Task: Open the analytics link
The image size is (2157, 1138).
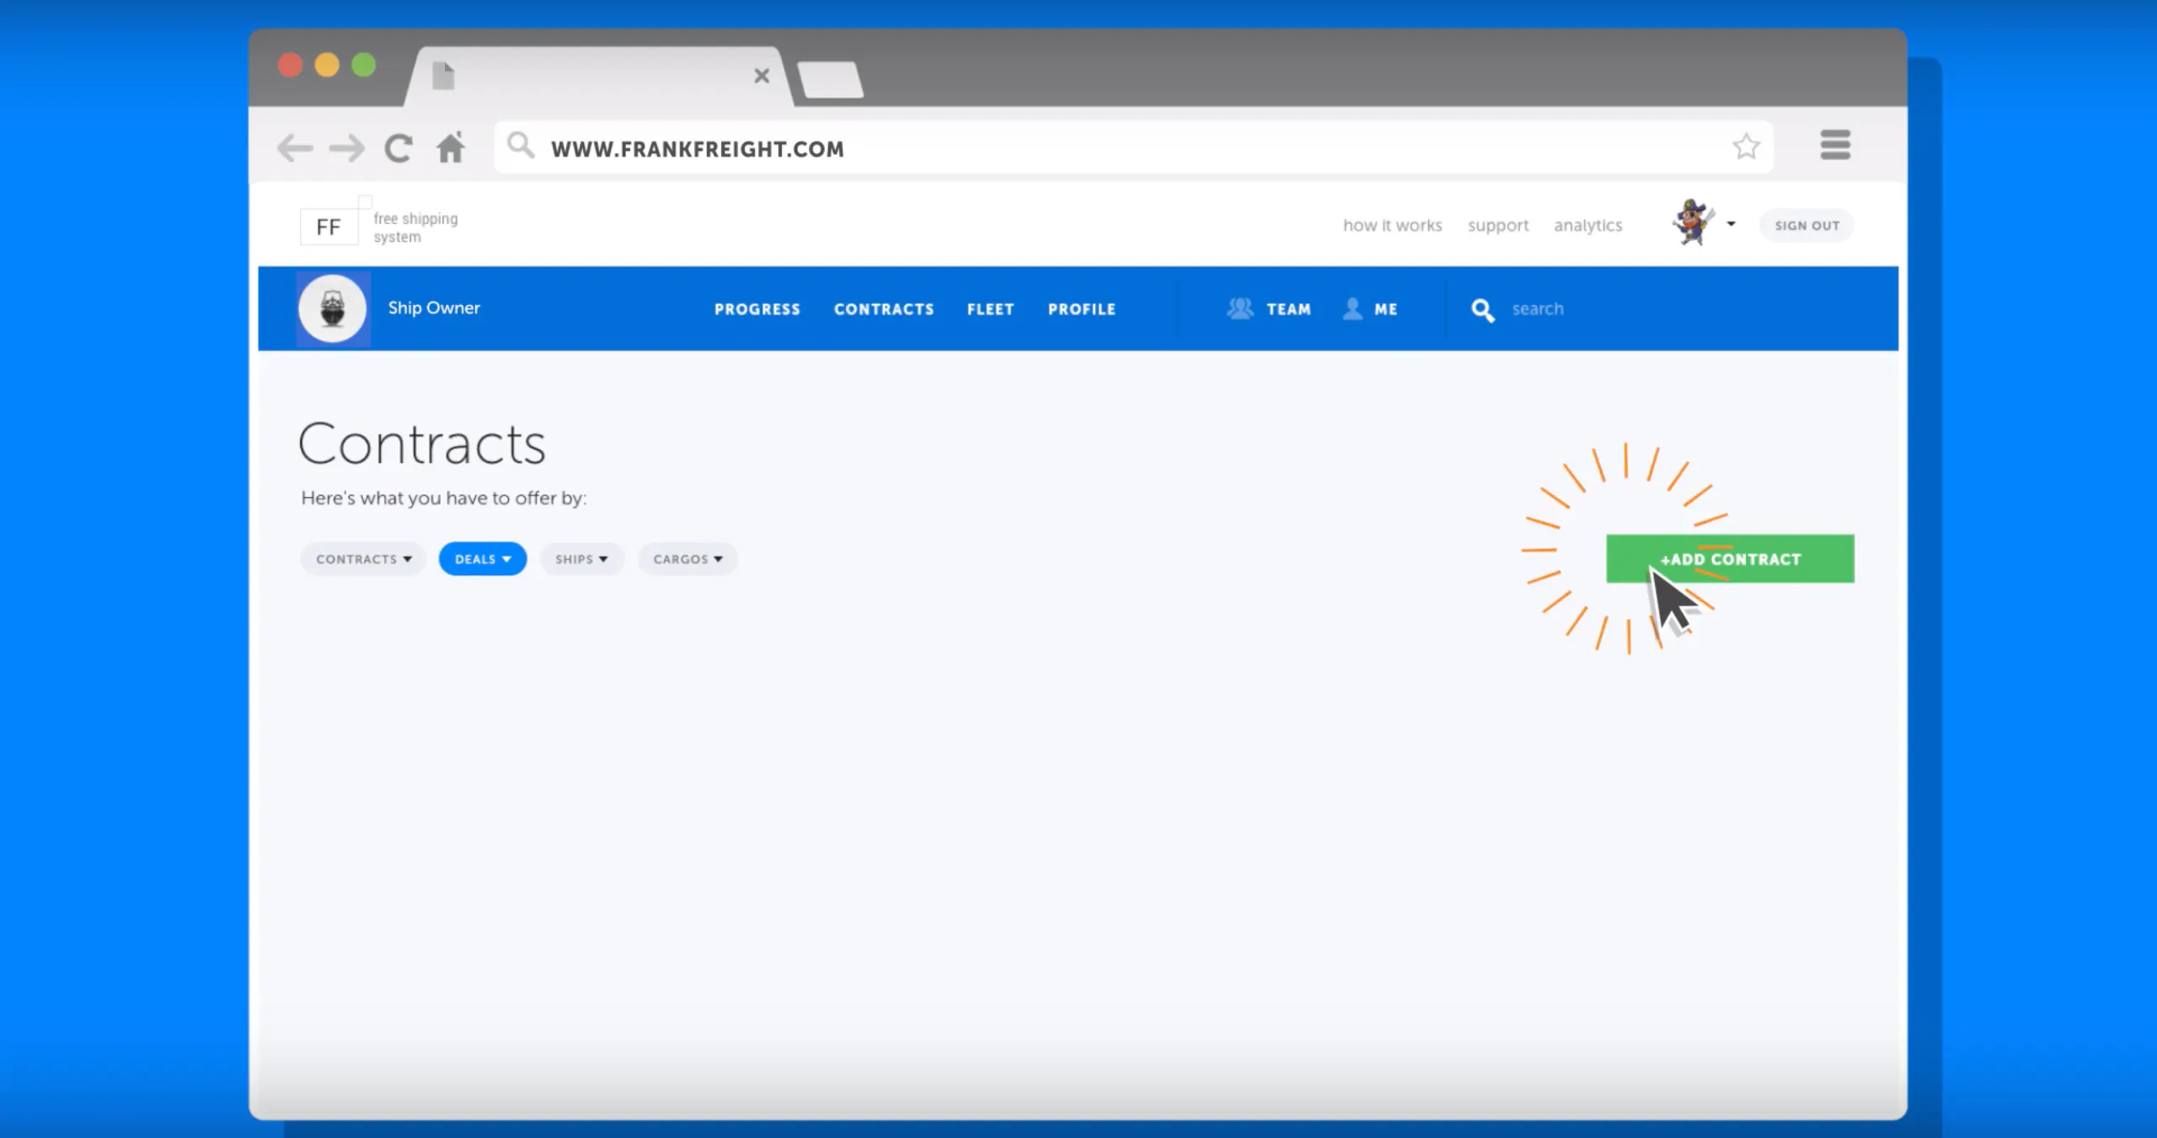Action: coord(1587,226)
